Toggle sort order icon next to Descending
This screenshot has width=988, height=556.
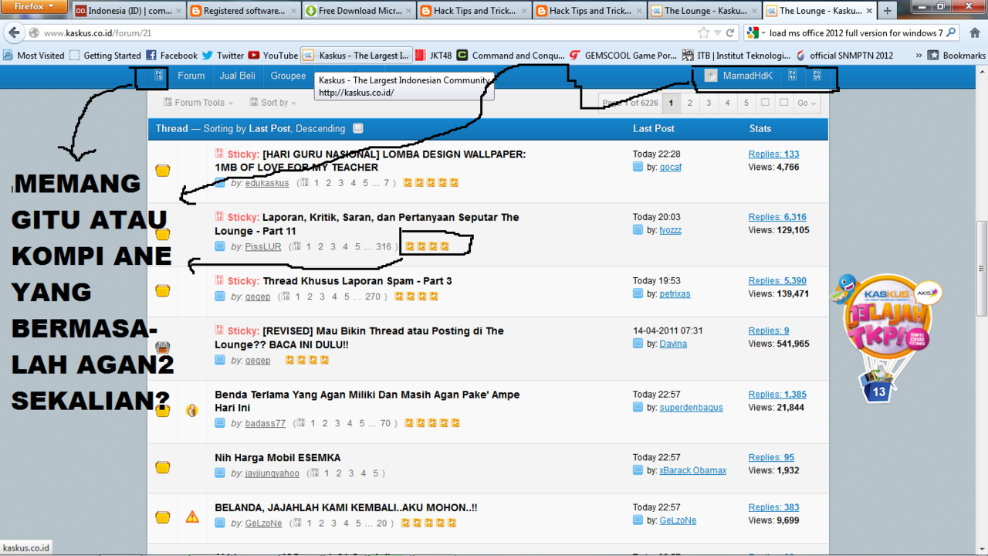pyautogui.click(x=358, y=129)
